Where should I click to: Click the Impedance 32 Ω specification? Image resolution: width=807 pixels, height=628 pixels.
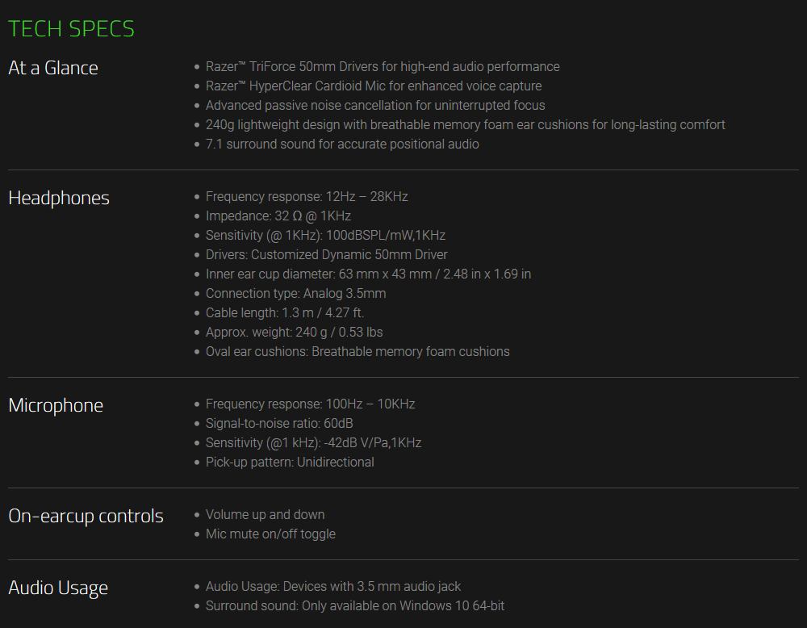coord(278,216)
